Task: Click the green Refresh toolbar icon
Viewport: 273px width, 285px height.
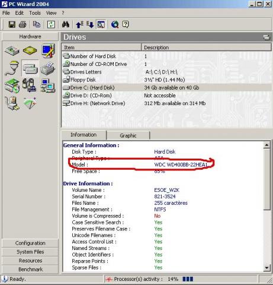Action: coord(51,24)
